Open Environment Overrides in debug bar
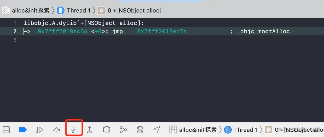This screenshot has height=137, width=324. (140, 129)
